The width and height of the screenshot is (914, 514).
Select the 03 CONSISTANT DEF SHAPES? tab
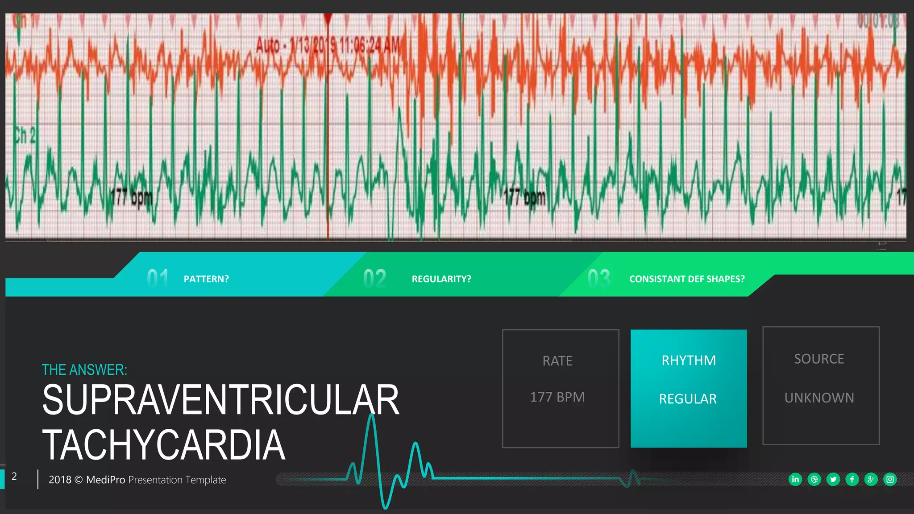click(686, 279)
